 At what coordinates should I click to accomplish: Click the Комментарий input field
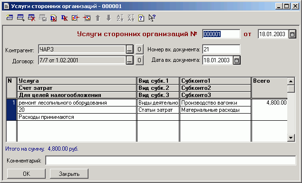(170, 161)
